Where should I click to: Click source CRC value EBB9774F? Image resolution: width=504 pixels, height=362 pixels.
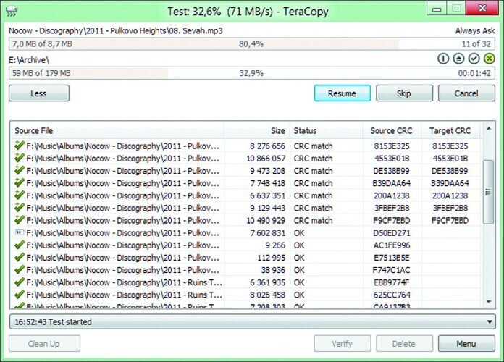point(392,282)
